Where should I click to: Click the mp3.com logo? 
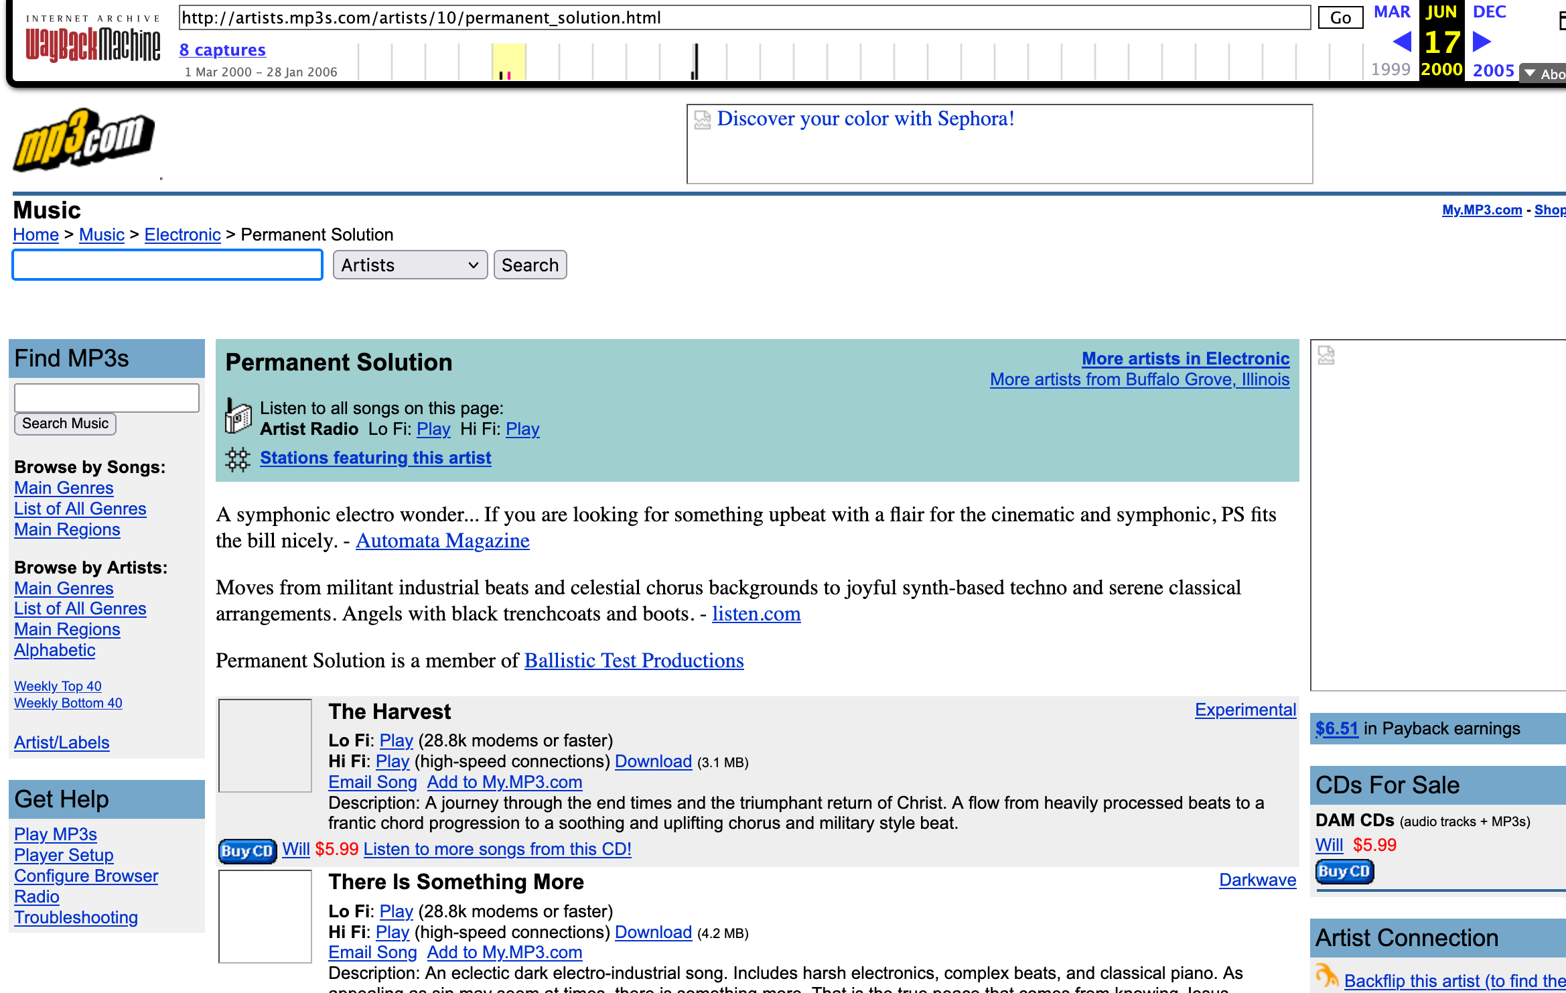click(x=84, y=139)
